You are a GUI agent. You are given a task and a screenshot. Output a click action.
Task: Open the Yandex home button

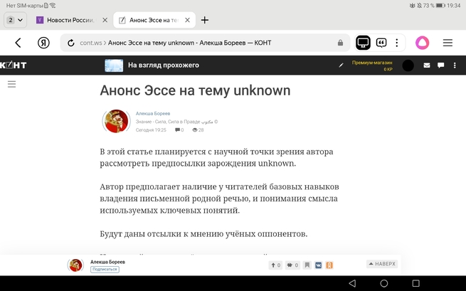(43, 43)
